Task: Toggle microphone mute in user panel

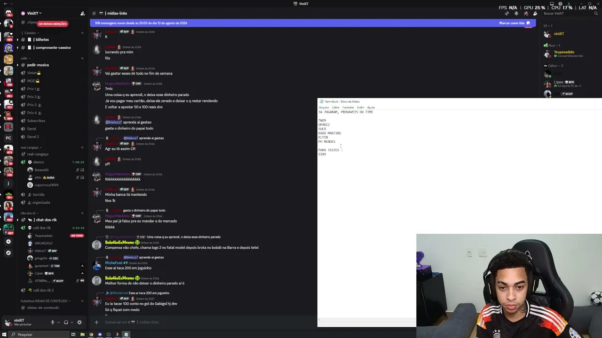Action: click(53, 322)
